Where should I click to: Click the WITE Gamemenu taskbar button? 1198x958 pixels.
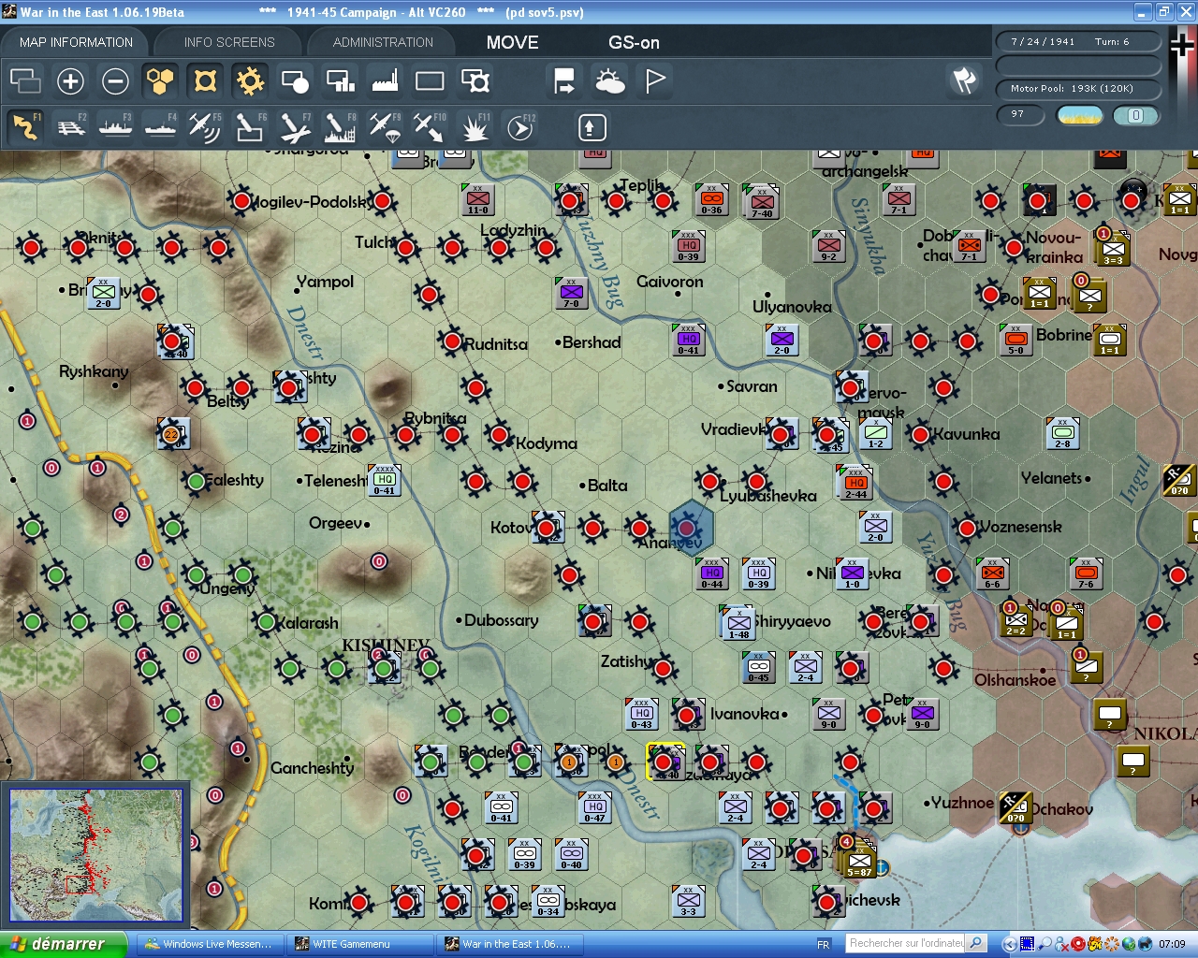[x=359, y=944]
